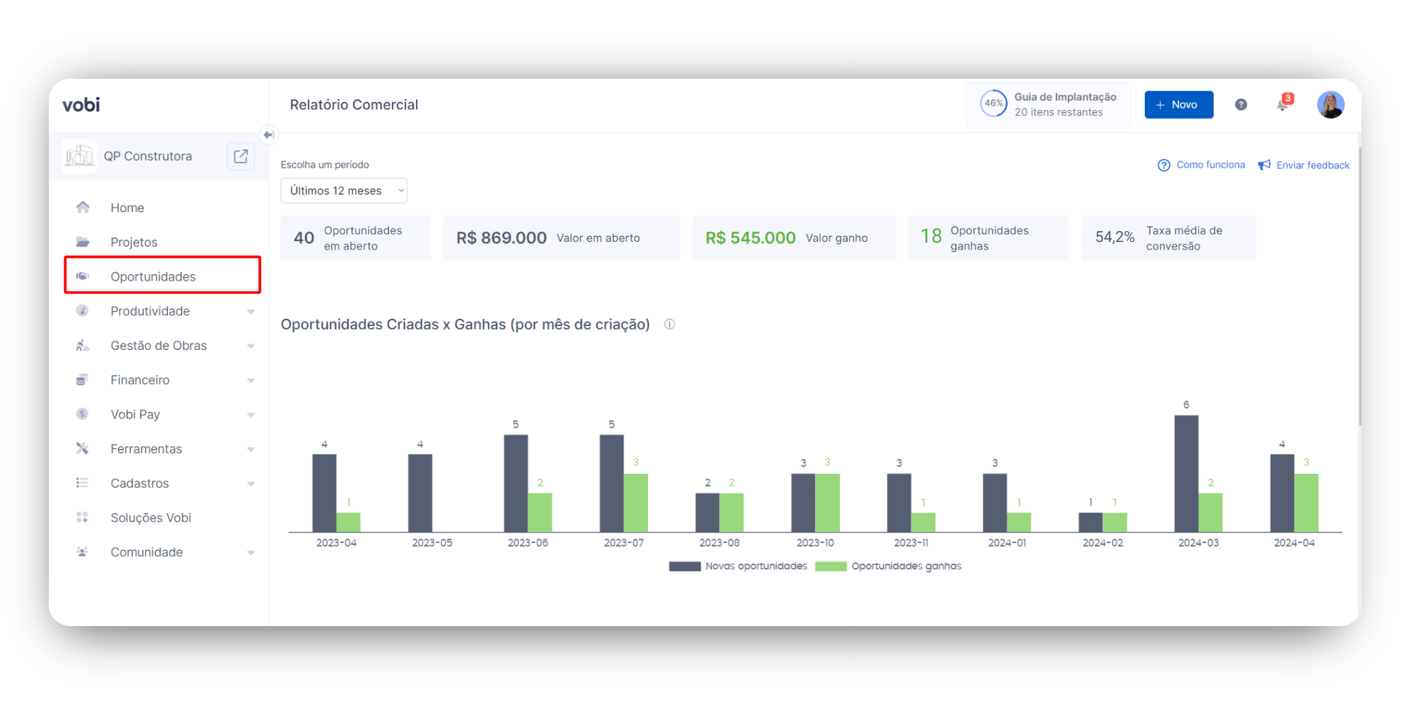Click the 2024-04 axis label
The width and height of the screenshot is (1401, 707).
click(x=1294, y=543)
